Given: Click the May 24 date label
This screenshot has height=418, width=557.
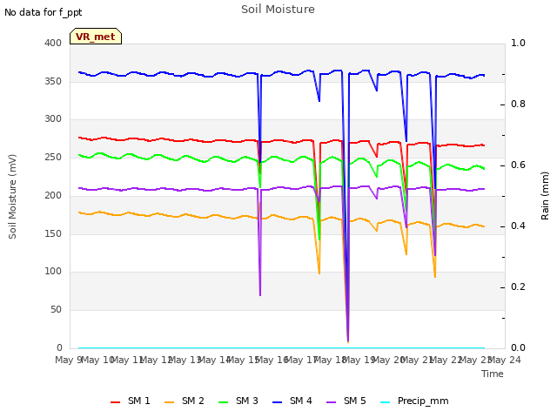Looking at the screenshot, I should tap(505, 361).
